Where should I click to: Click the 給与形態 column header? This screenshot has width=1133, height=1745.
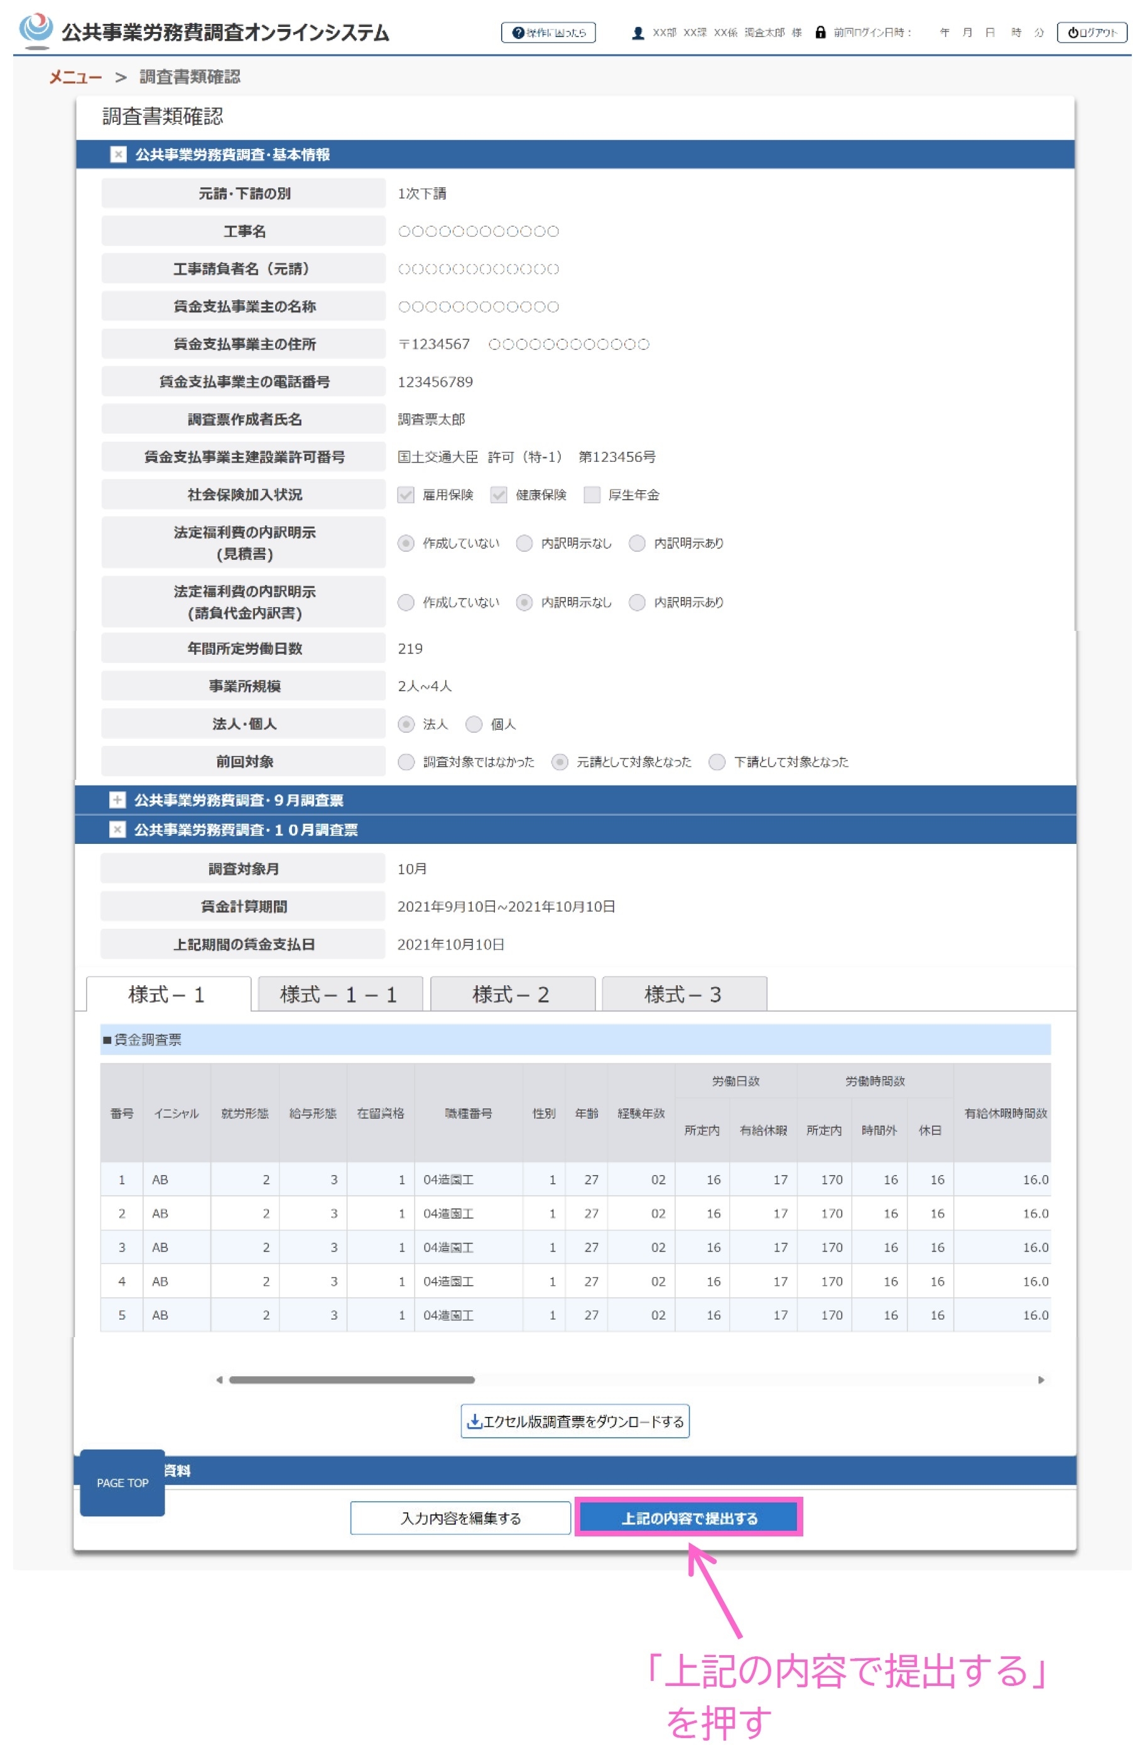tap(313, 1112)
